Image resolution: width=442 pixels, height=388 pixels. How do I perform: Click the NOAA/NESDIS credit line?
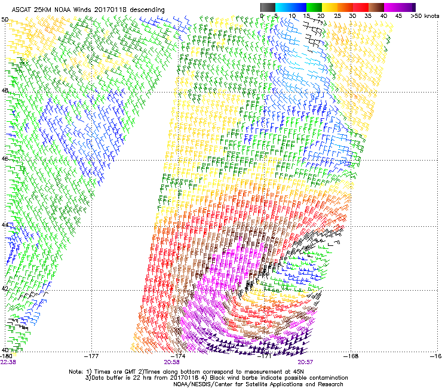tap(258, 384)
